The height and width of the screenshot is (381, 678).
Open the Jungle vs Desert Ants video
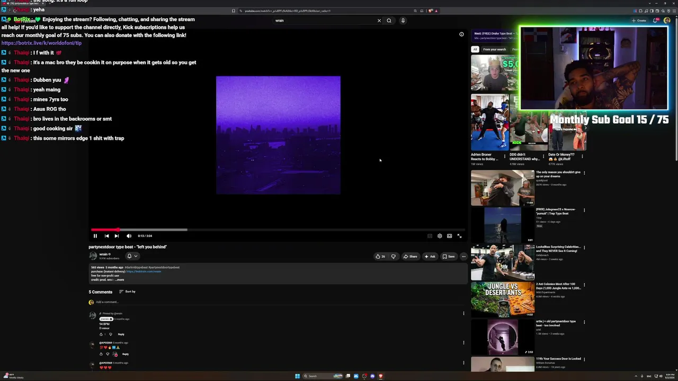[x=503, y=300]
